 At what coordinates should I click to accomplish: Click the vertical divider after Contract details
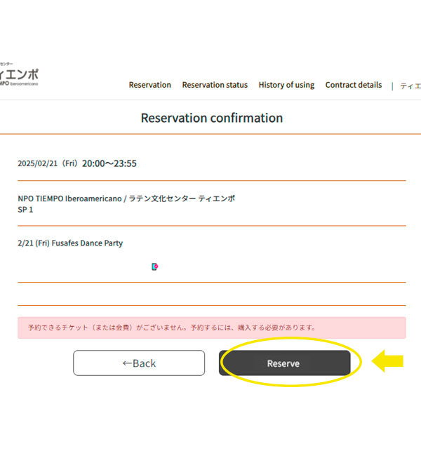[x=392, y=86]
